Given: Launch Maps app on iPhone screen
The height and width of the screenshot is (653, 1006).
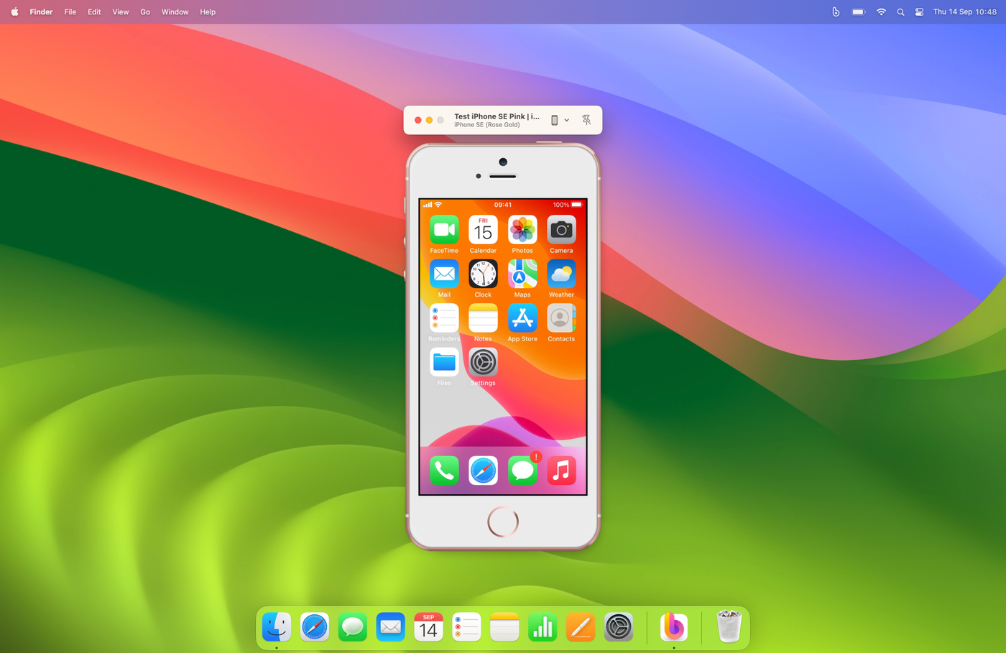Looking at the screenshot, I should [x=522, y=274].
